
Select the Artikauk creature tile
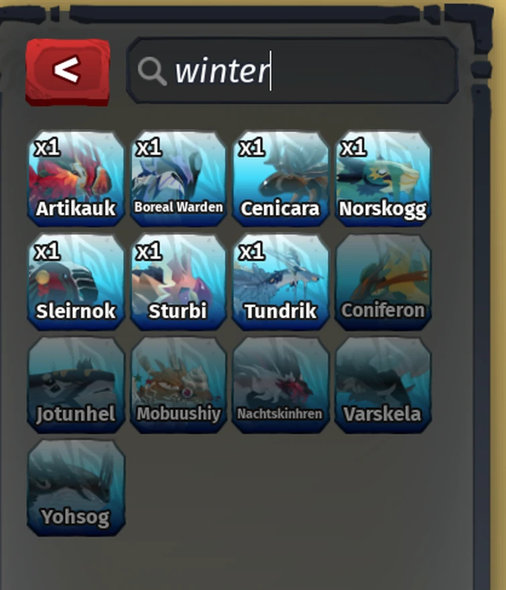[76, 178]
